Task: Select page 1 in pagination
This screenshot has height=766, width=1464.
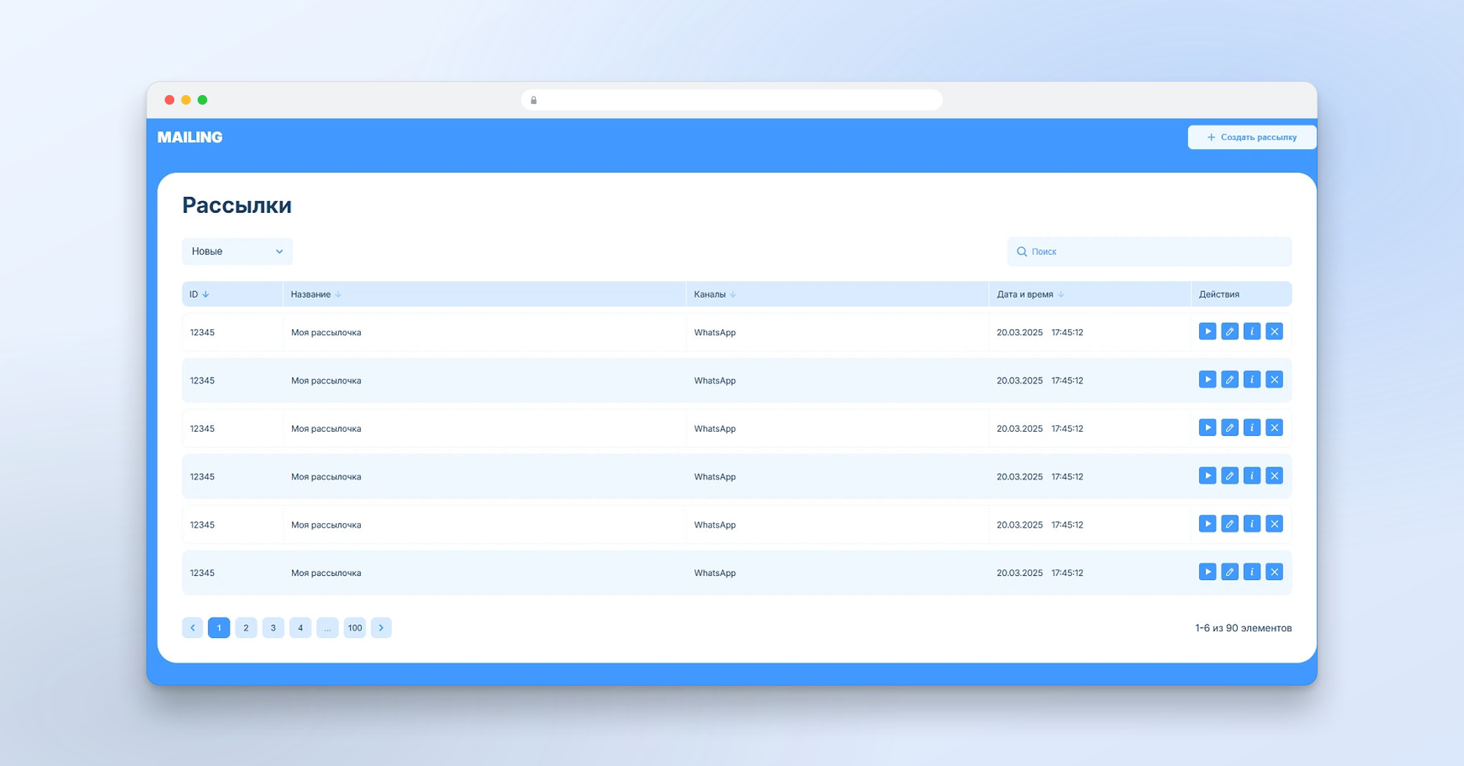Action: [x=219, y=628]
